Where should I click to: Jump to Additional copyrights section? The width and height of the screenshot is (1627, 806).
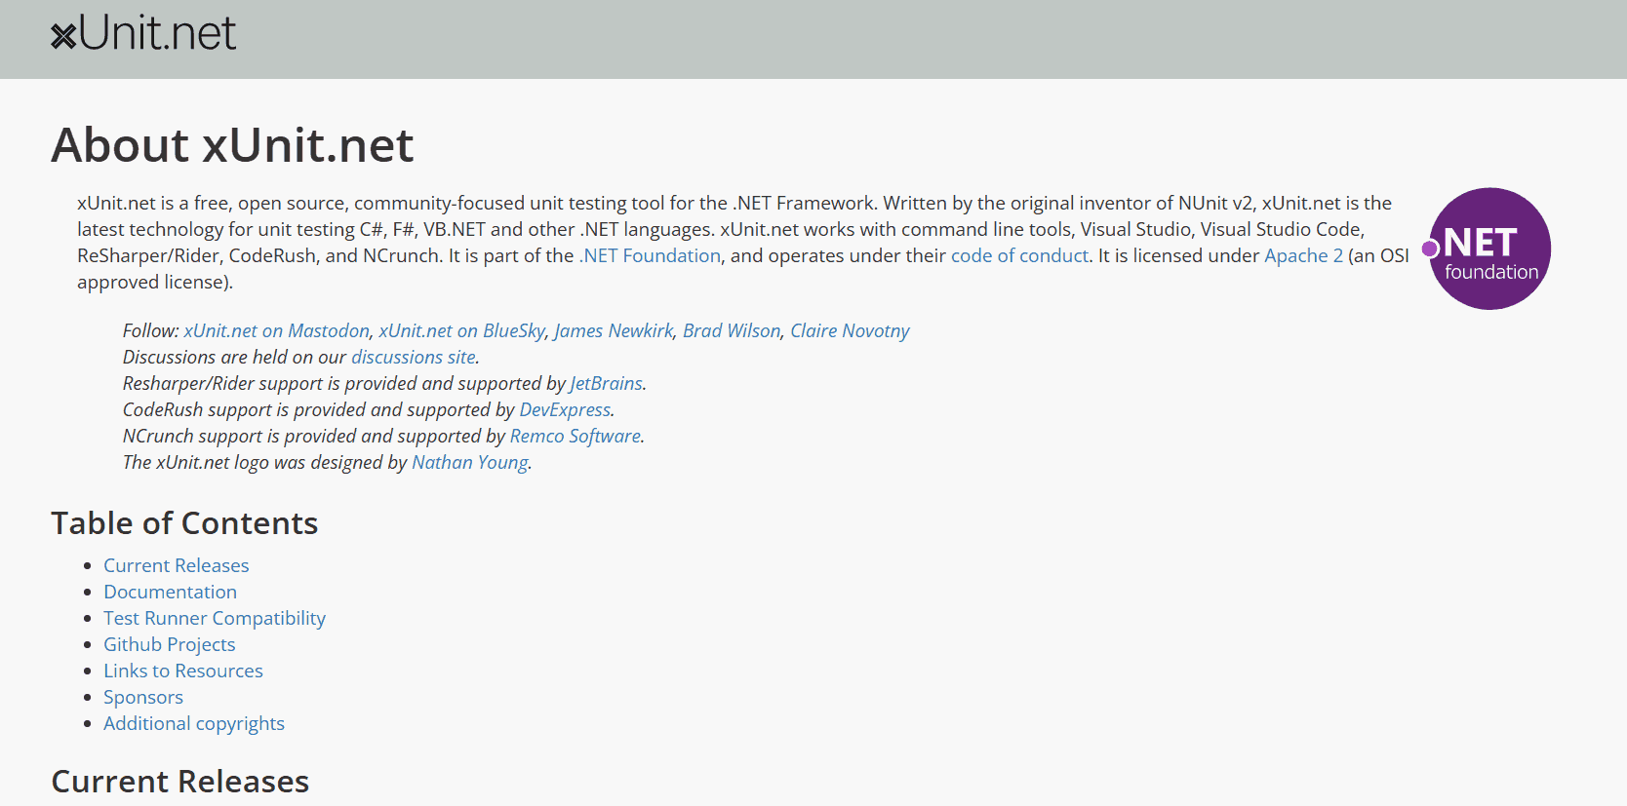(194, 723)
